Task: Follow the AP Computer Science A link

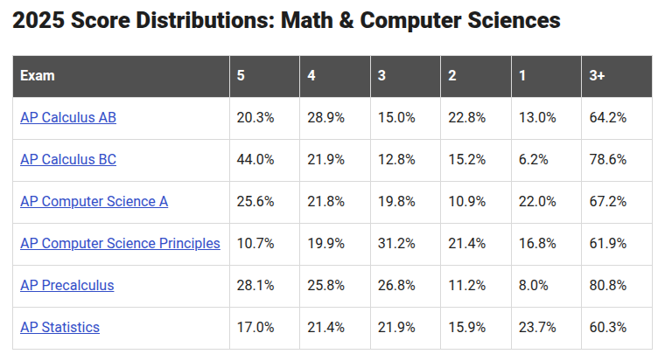Action: pyautogui.click(x=94, y=202)
